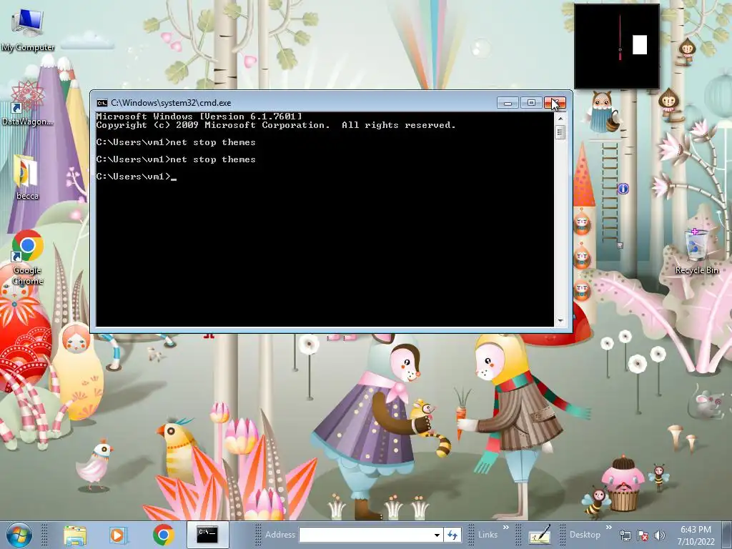
Task: Click the volume speaker tray icon
Action: point(660,535)
